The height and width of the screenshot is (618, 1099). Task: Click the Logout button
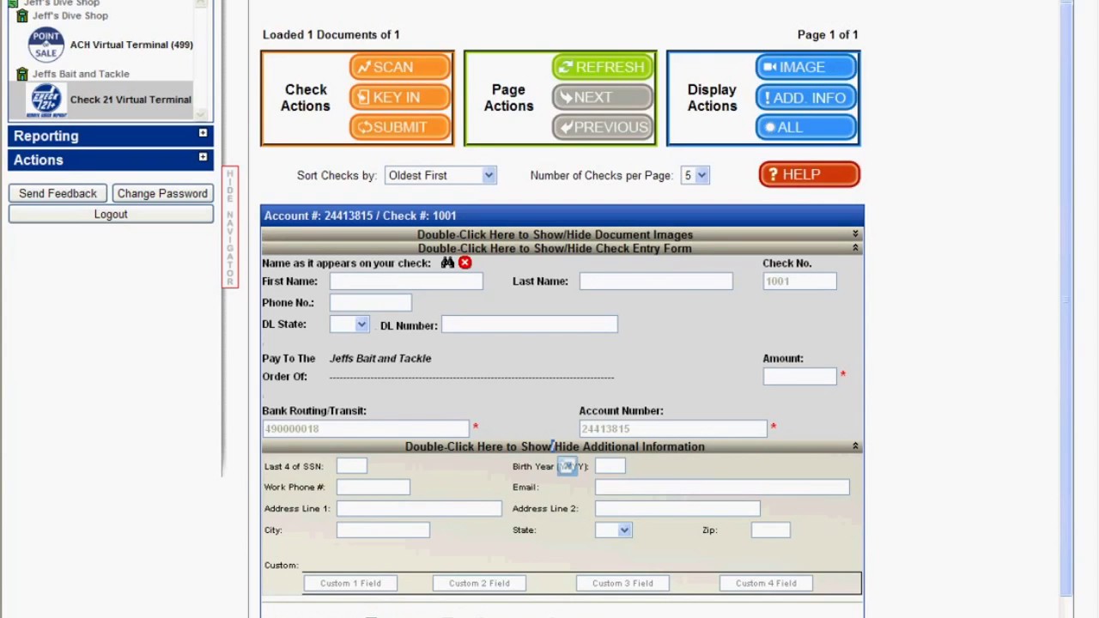111,214
